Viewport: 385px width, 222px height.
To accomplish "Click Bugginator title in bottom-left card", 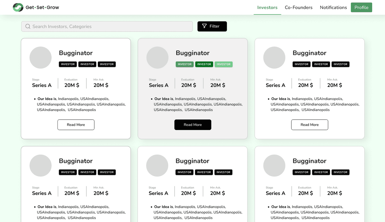I will point(76,161).
